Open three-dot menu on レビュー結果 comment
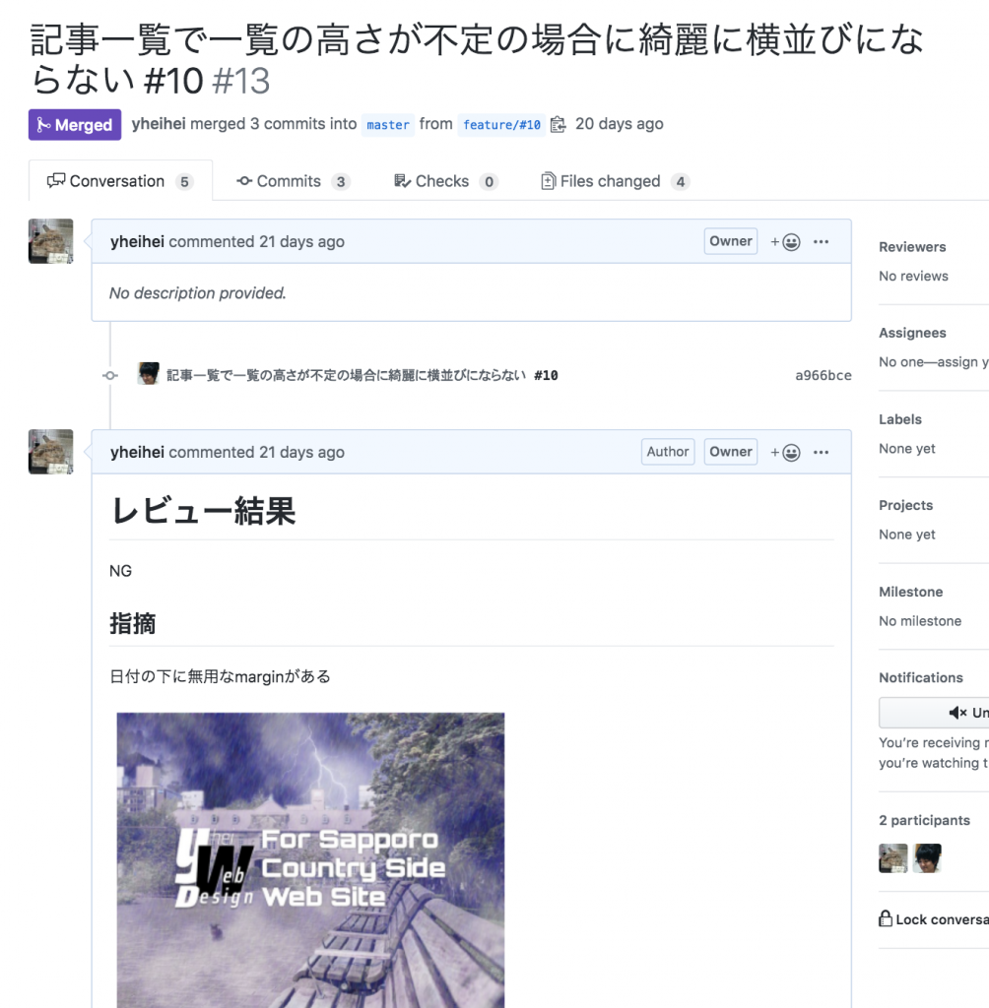Viewport: 989px width, 1008px height. click(x=822, y=453)
